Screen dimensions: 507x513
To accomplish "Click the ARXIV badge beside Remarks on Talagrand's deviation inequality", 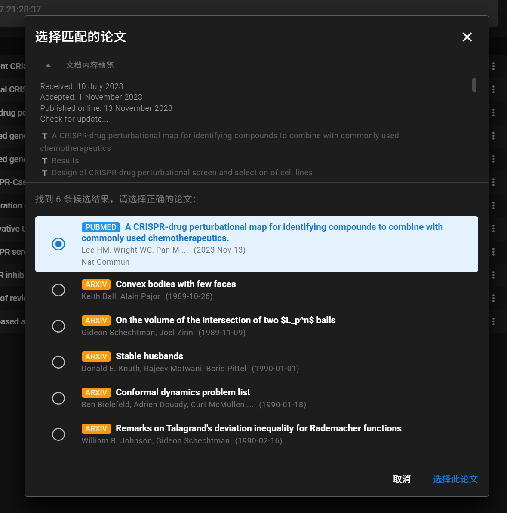I will pyautogui.click(x=96, y=428).
